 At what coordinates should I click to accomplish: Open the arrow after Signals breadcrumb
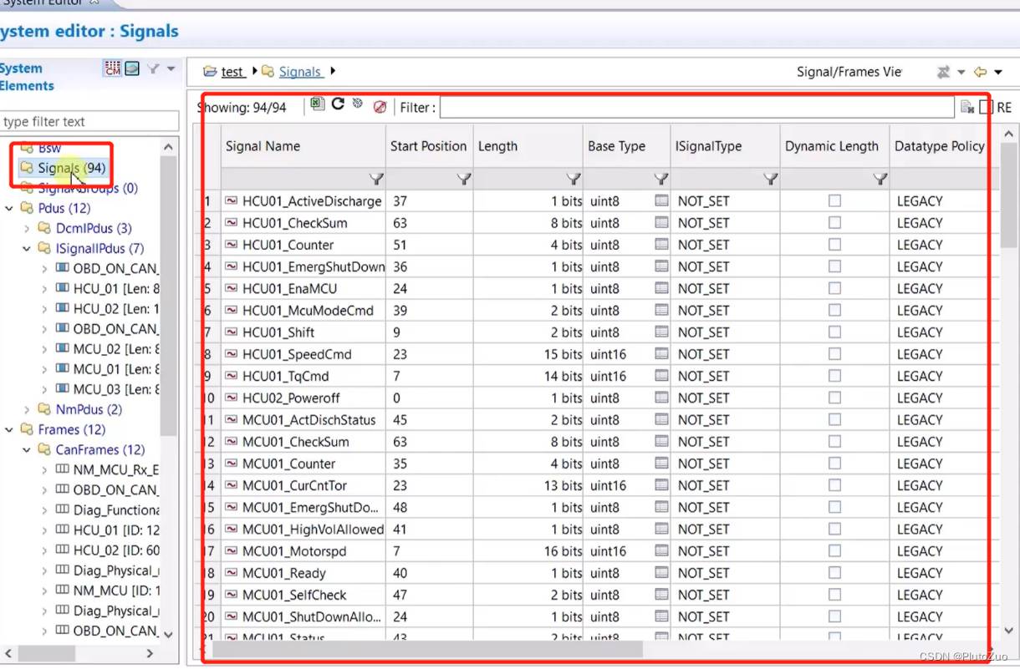point(333,72)
